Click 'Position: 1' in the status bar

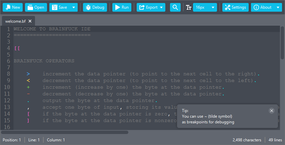click(x=12, y=140)
